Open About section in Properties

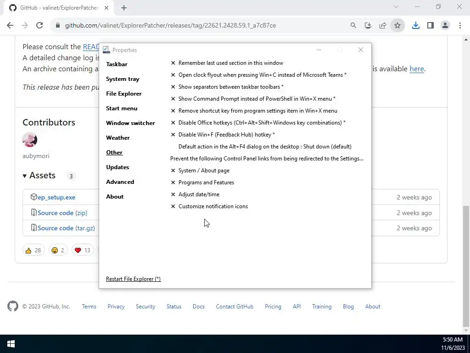[115, 197]
